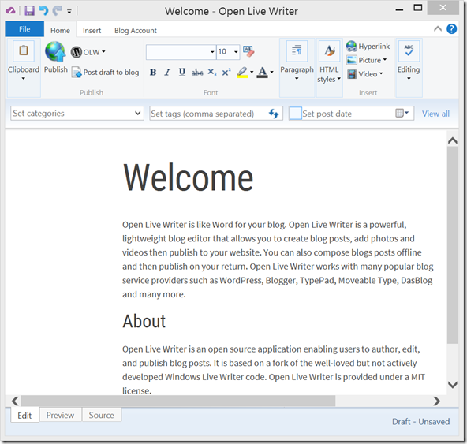Open the File menu

coord(24,29)
